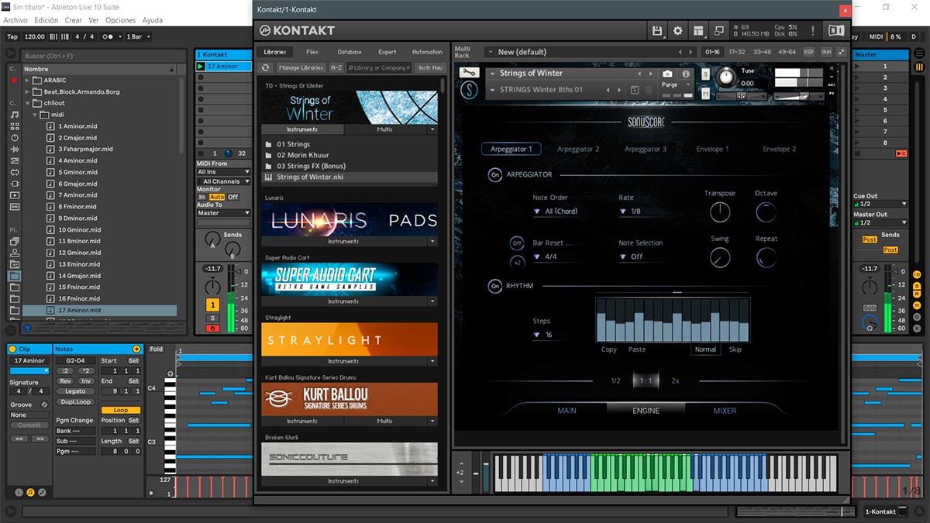
Task: Click the rhythm Skip button
Action: (735, 349)
